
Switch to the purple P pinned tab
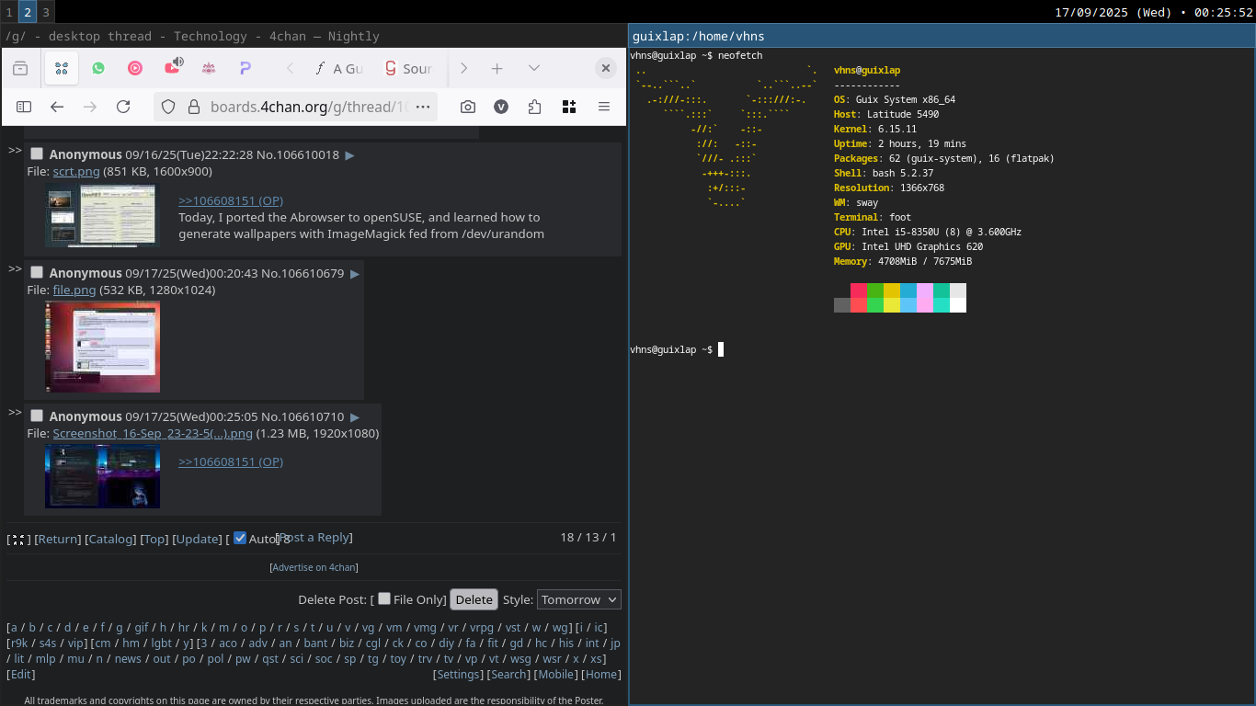(x=245, y=68)
